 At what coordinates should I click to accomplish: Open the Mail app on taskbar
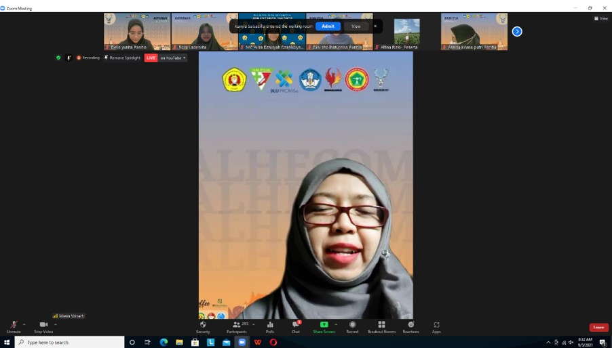coord(227,342)
